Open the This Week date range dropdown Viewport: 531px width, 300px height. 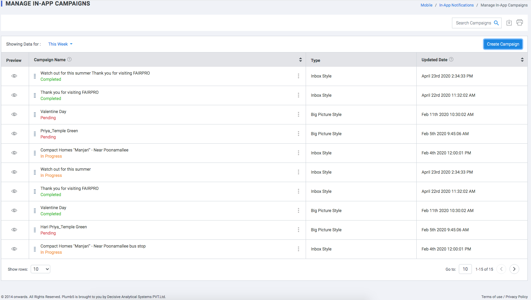60,44
